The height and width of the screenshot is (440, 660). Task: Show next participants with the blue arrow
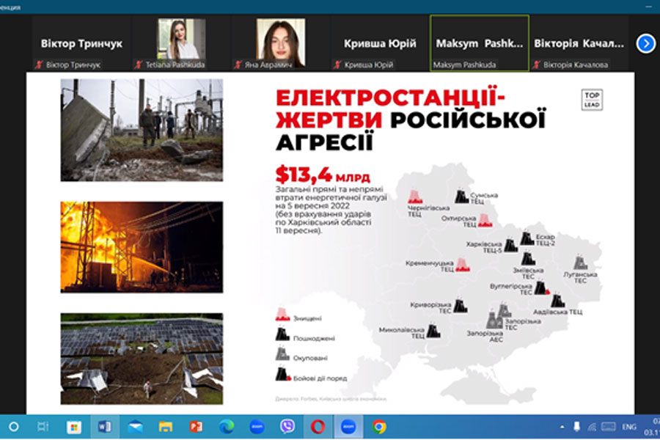[x=645, y=43]
